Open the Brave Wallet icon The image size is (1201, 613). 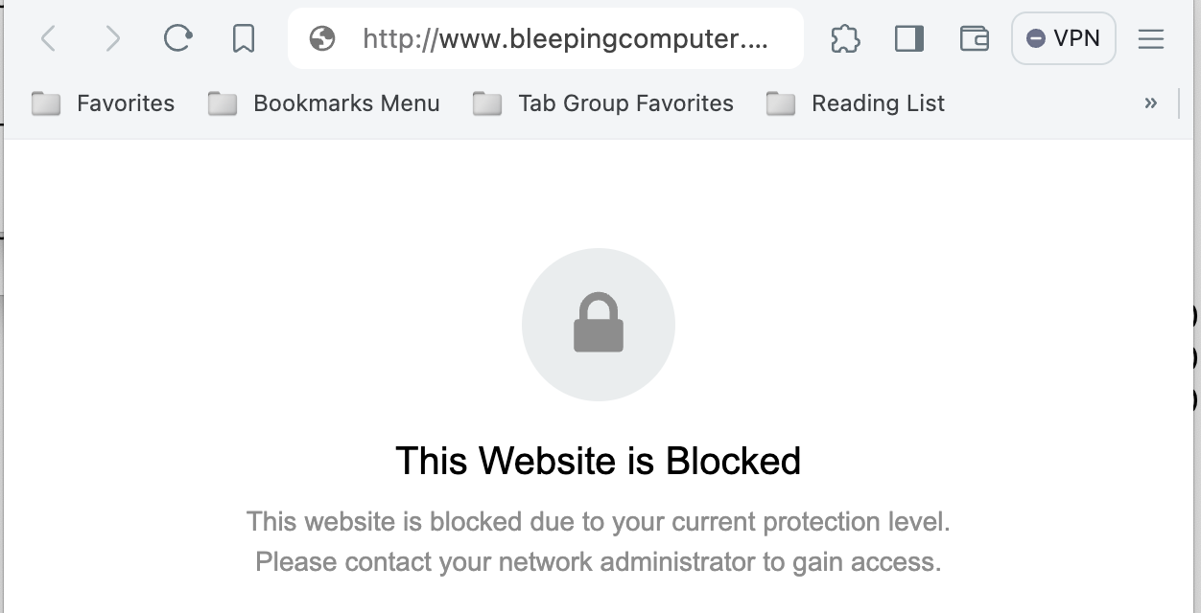974,39
